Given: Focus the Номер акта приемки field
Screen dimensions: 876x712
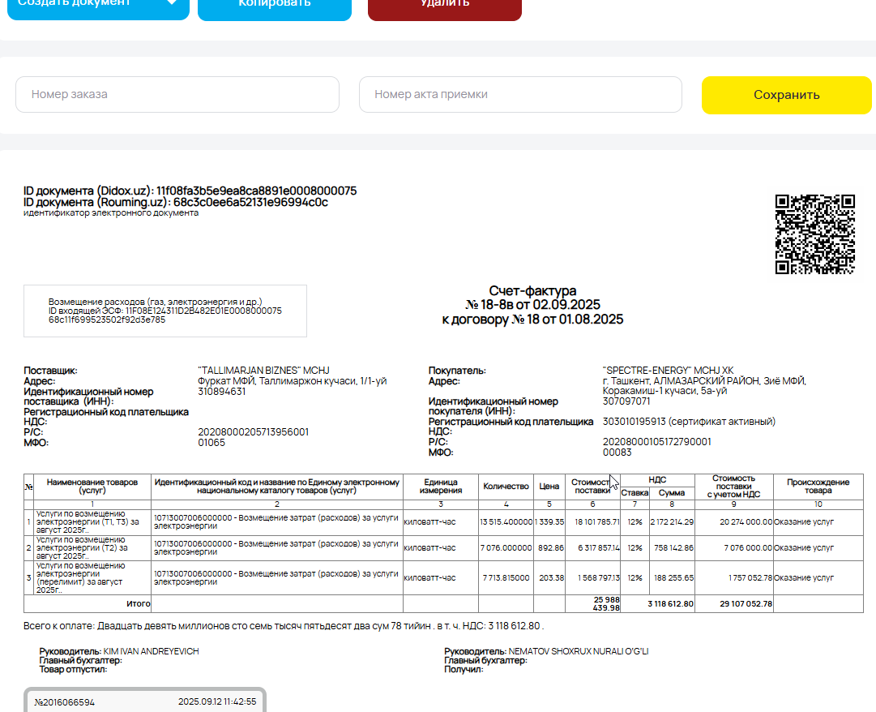Looking at the screenshot, I should 520,94.
